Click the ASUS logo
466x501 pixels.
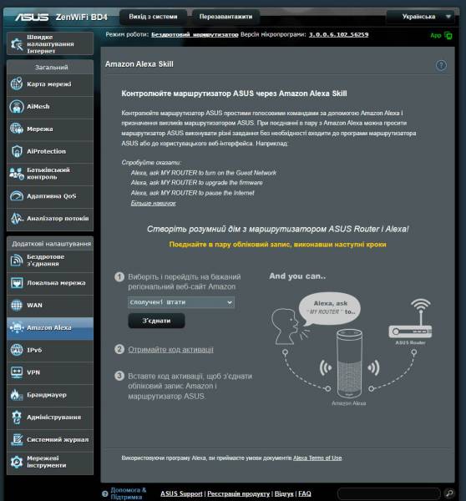tap(32, 17)
